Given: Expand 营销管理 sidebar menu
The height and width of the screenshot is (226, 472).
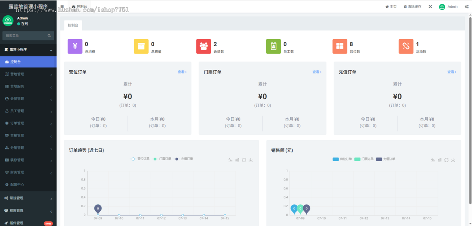Looking at the screenshot, I should click(28, 135).
